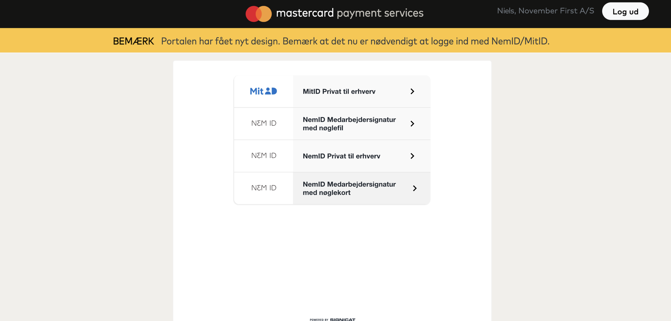The image size is (671, 321).
Task: Open chevron for NemID Medarbejdersignatur med nøglefil
Action: coord(412,124)
